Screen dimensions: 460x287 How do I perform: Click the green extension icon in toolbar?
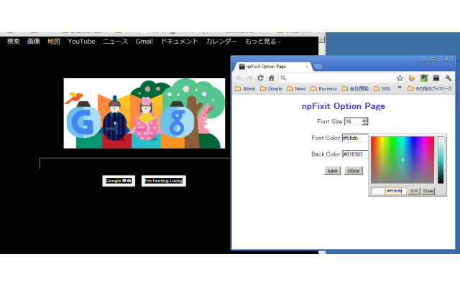[424, 78]
